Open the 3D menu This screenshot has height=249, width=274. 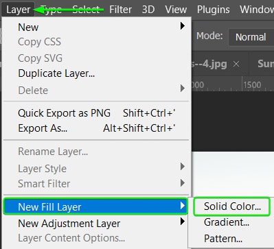[x=148, y=10]
